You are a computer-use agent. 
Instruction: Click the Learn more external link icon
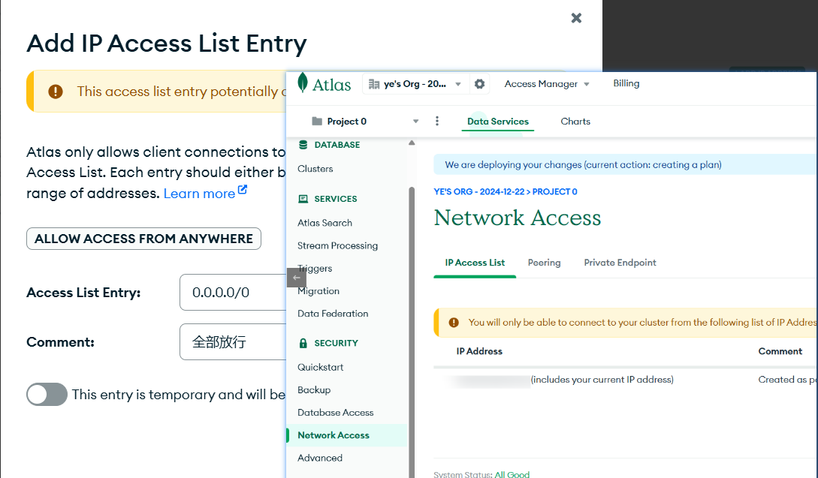tap(243, 191)
